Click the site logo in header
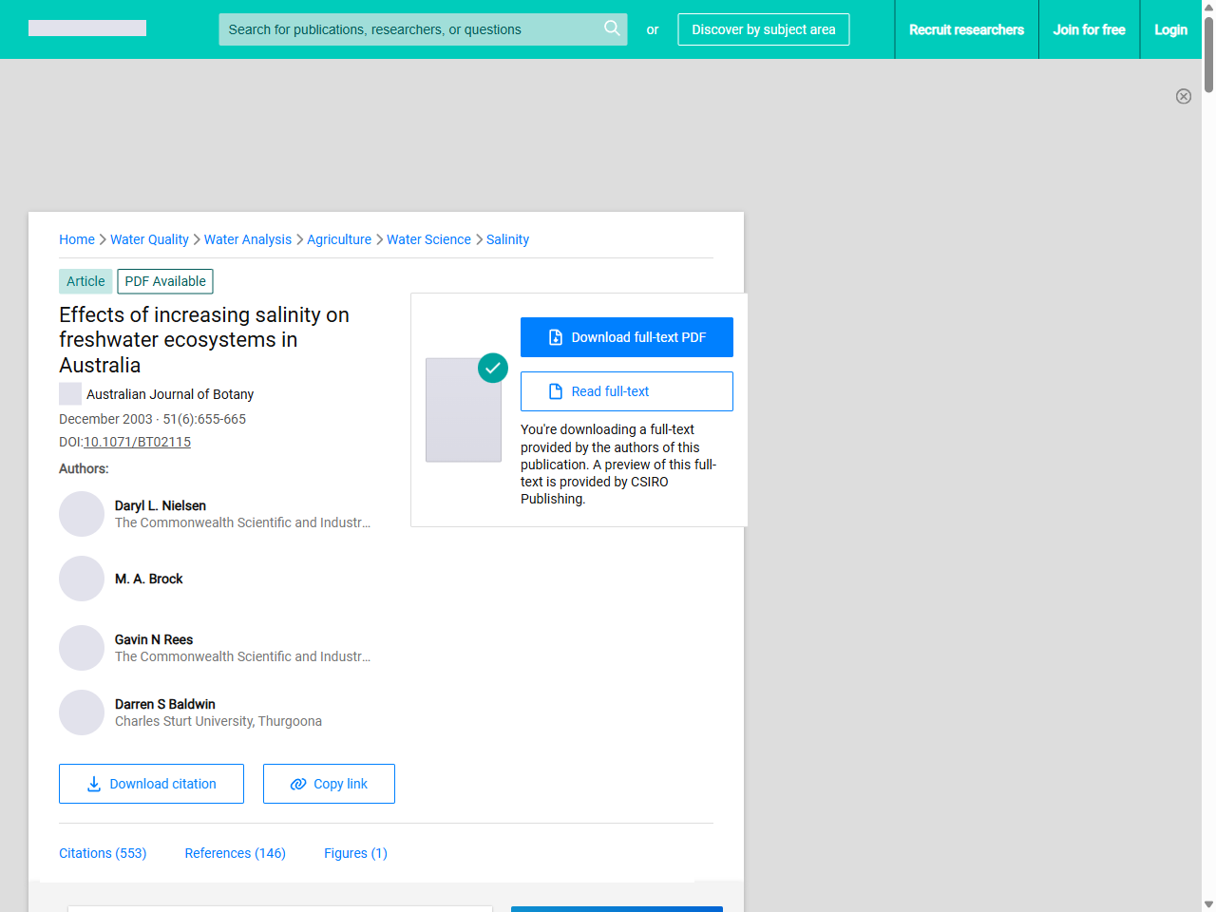Image resolution: width=1216 pixels, height=912 pixels. click(x=87, y=28)
